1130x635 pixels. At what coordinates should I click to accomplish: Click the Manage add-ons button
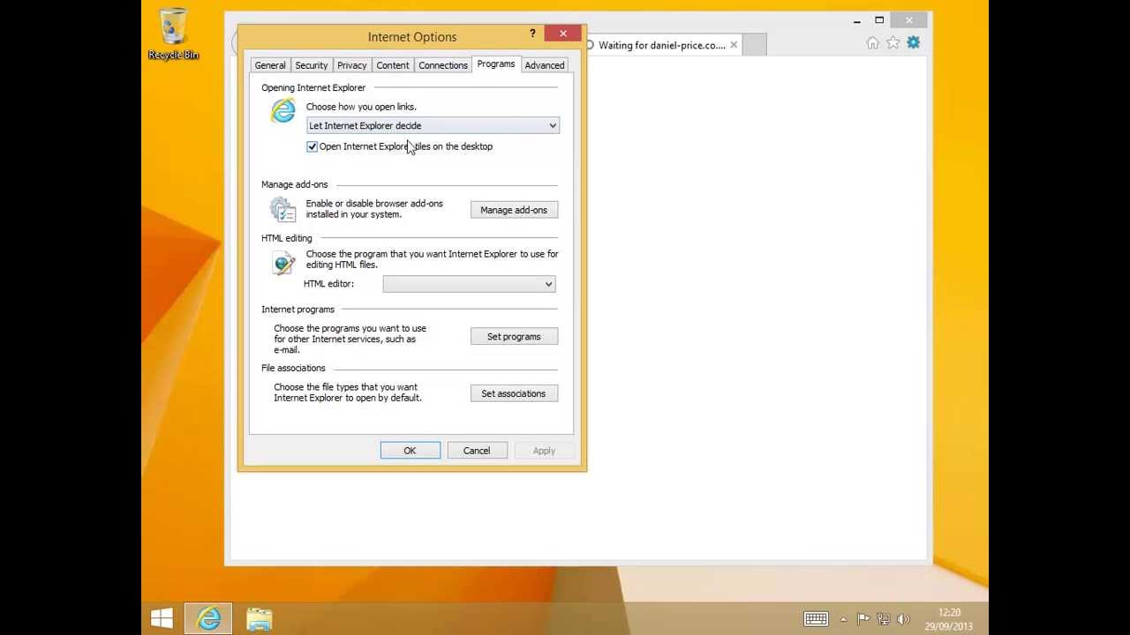[x=514, y=210]
